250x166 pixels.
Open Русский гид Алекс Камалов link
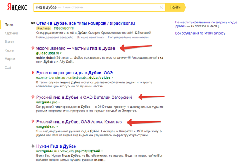79,122
